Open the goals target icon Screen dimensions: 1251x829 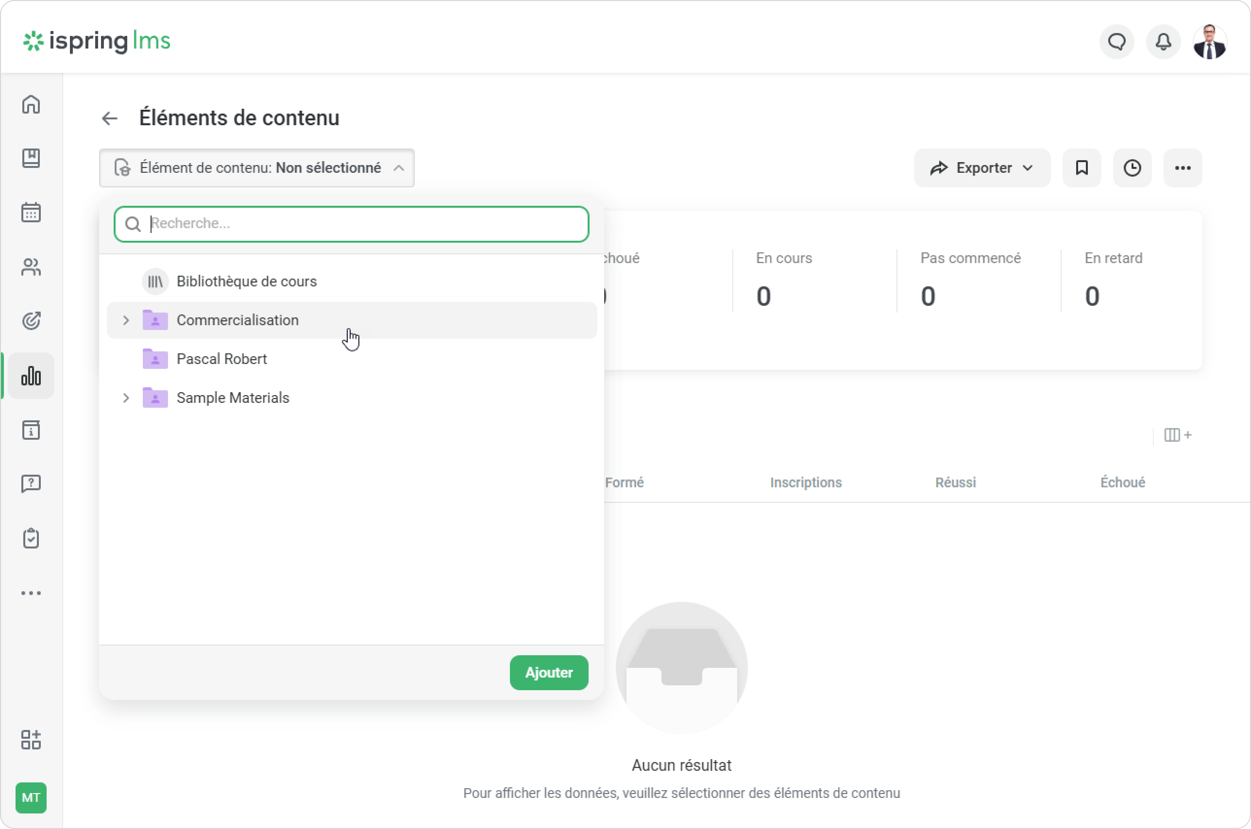pyautogui.click(x=31, y=321)
